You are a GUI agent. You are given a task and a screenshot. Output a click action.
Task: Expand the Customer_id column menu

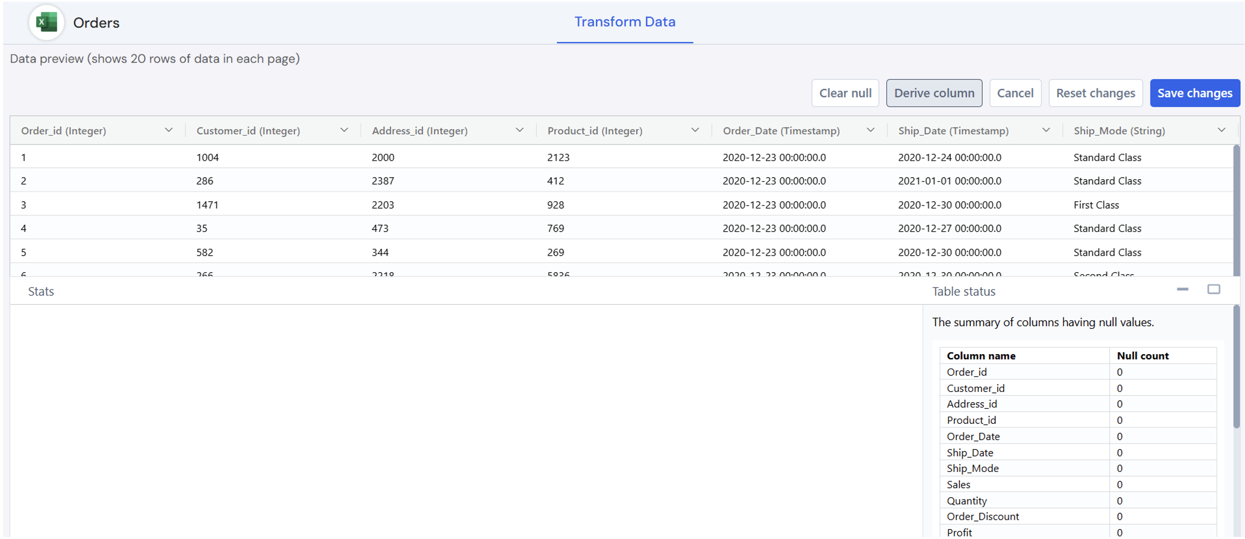pyautogui.click(x=344, y=131)
